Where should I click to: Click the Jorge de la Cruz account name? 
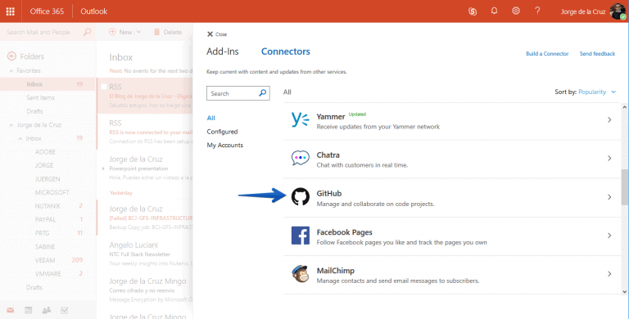pyautogui.click(x=583, y=11)
